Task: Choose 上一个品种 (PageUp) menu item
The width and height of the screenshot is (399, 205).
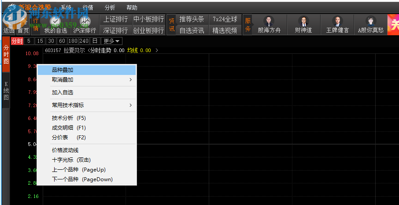Action: (x=87, y=170)
